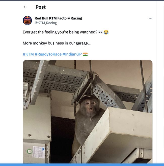Click the laughing-crying emoji in the tweet
This screenshot has height=166, width=164.
pyautogui.click(x=106, y=32)
